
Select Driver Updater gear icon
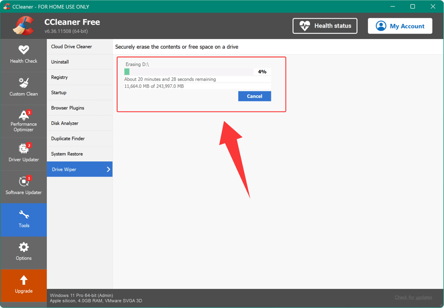[x=24, y=148]
